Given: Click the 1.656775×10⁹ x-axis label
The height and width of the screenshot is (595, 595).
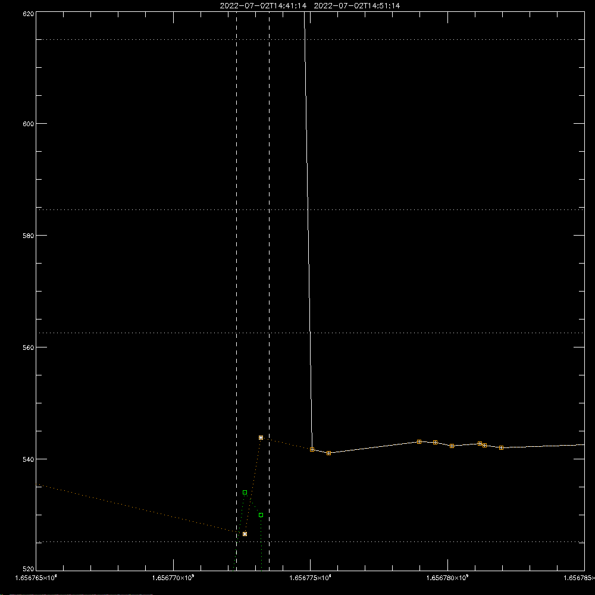Looking at the screenshot, I should pyautogui.click(x=310, y=578).
